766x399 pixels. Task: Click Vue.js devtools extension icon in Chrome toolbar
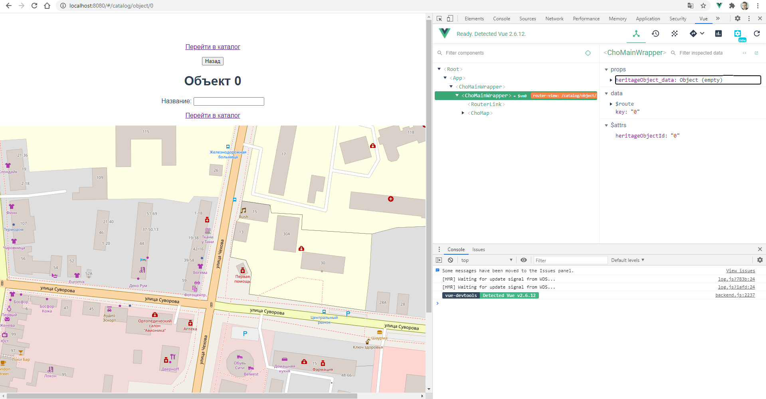point(719,6)
